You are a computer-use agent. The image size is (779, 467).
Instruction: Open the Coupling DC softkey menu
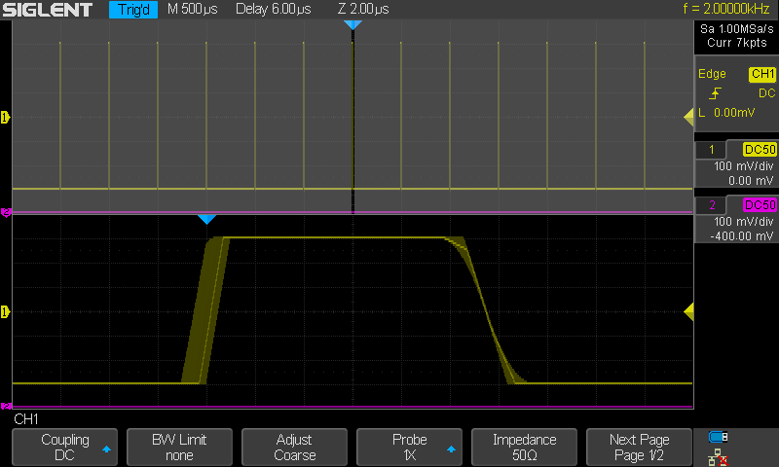click(64, 447)
